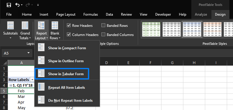Switch to the Help tab
This screenshot has height=110, width=233.
(183, 14)
